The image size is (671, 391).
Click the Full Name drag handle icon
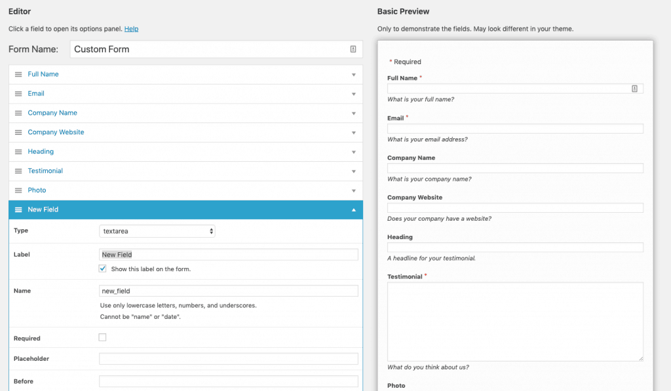[17, 74]
